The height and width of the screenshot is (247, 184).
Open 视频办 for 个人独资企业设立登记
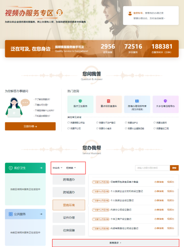point(171,200)
